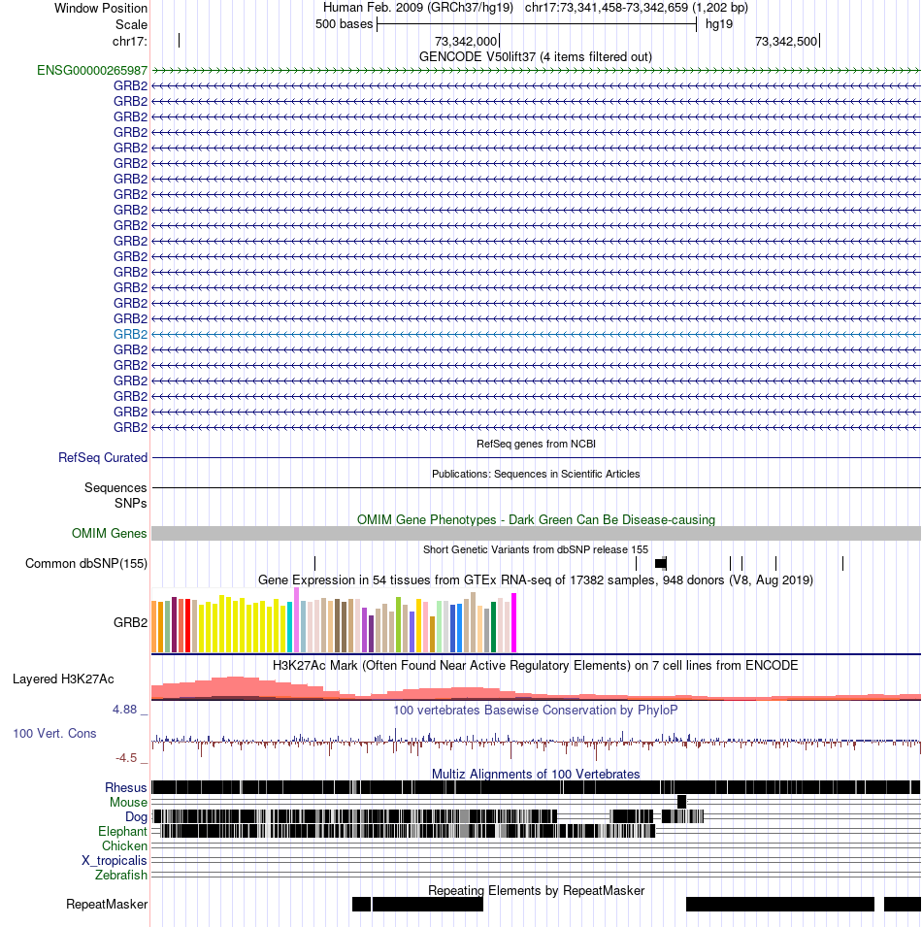Image resolution: width=922 pixels, height=927 pixels.
Task: Click 'Repeating Elements by RepeatMasker' title
Action: tap(536, 890)
